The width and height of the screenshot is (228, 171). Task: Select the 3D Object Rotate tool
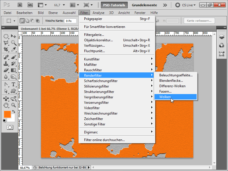[x=6, y=99]
